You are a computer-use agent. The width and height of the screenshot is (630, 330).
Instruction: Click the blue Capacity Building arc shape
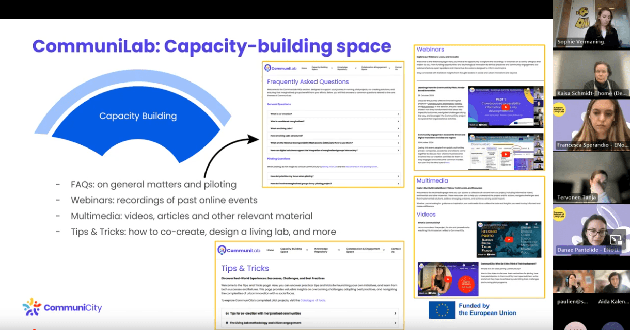(x=137, y=115)
